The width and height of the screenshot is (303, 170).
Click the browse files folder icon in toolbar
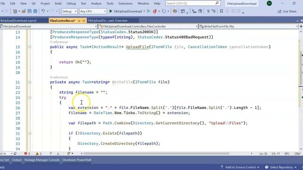coord(175,11)
